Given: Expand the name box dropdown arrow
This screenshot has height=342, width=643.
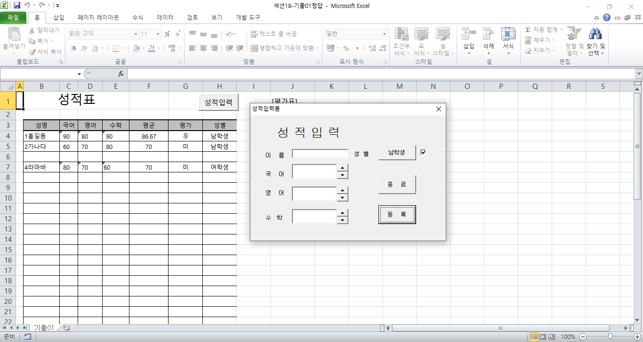Looking at the screenshot, I should tap(79, 74).
